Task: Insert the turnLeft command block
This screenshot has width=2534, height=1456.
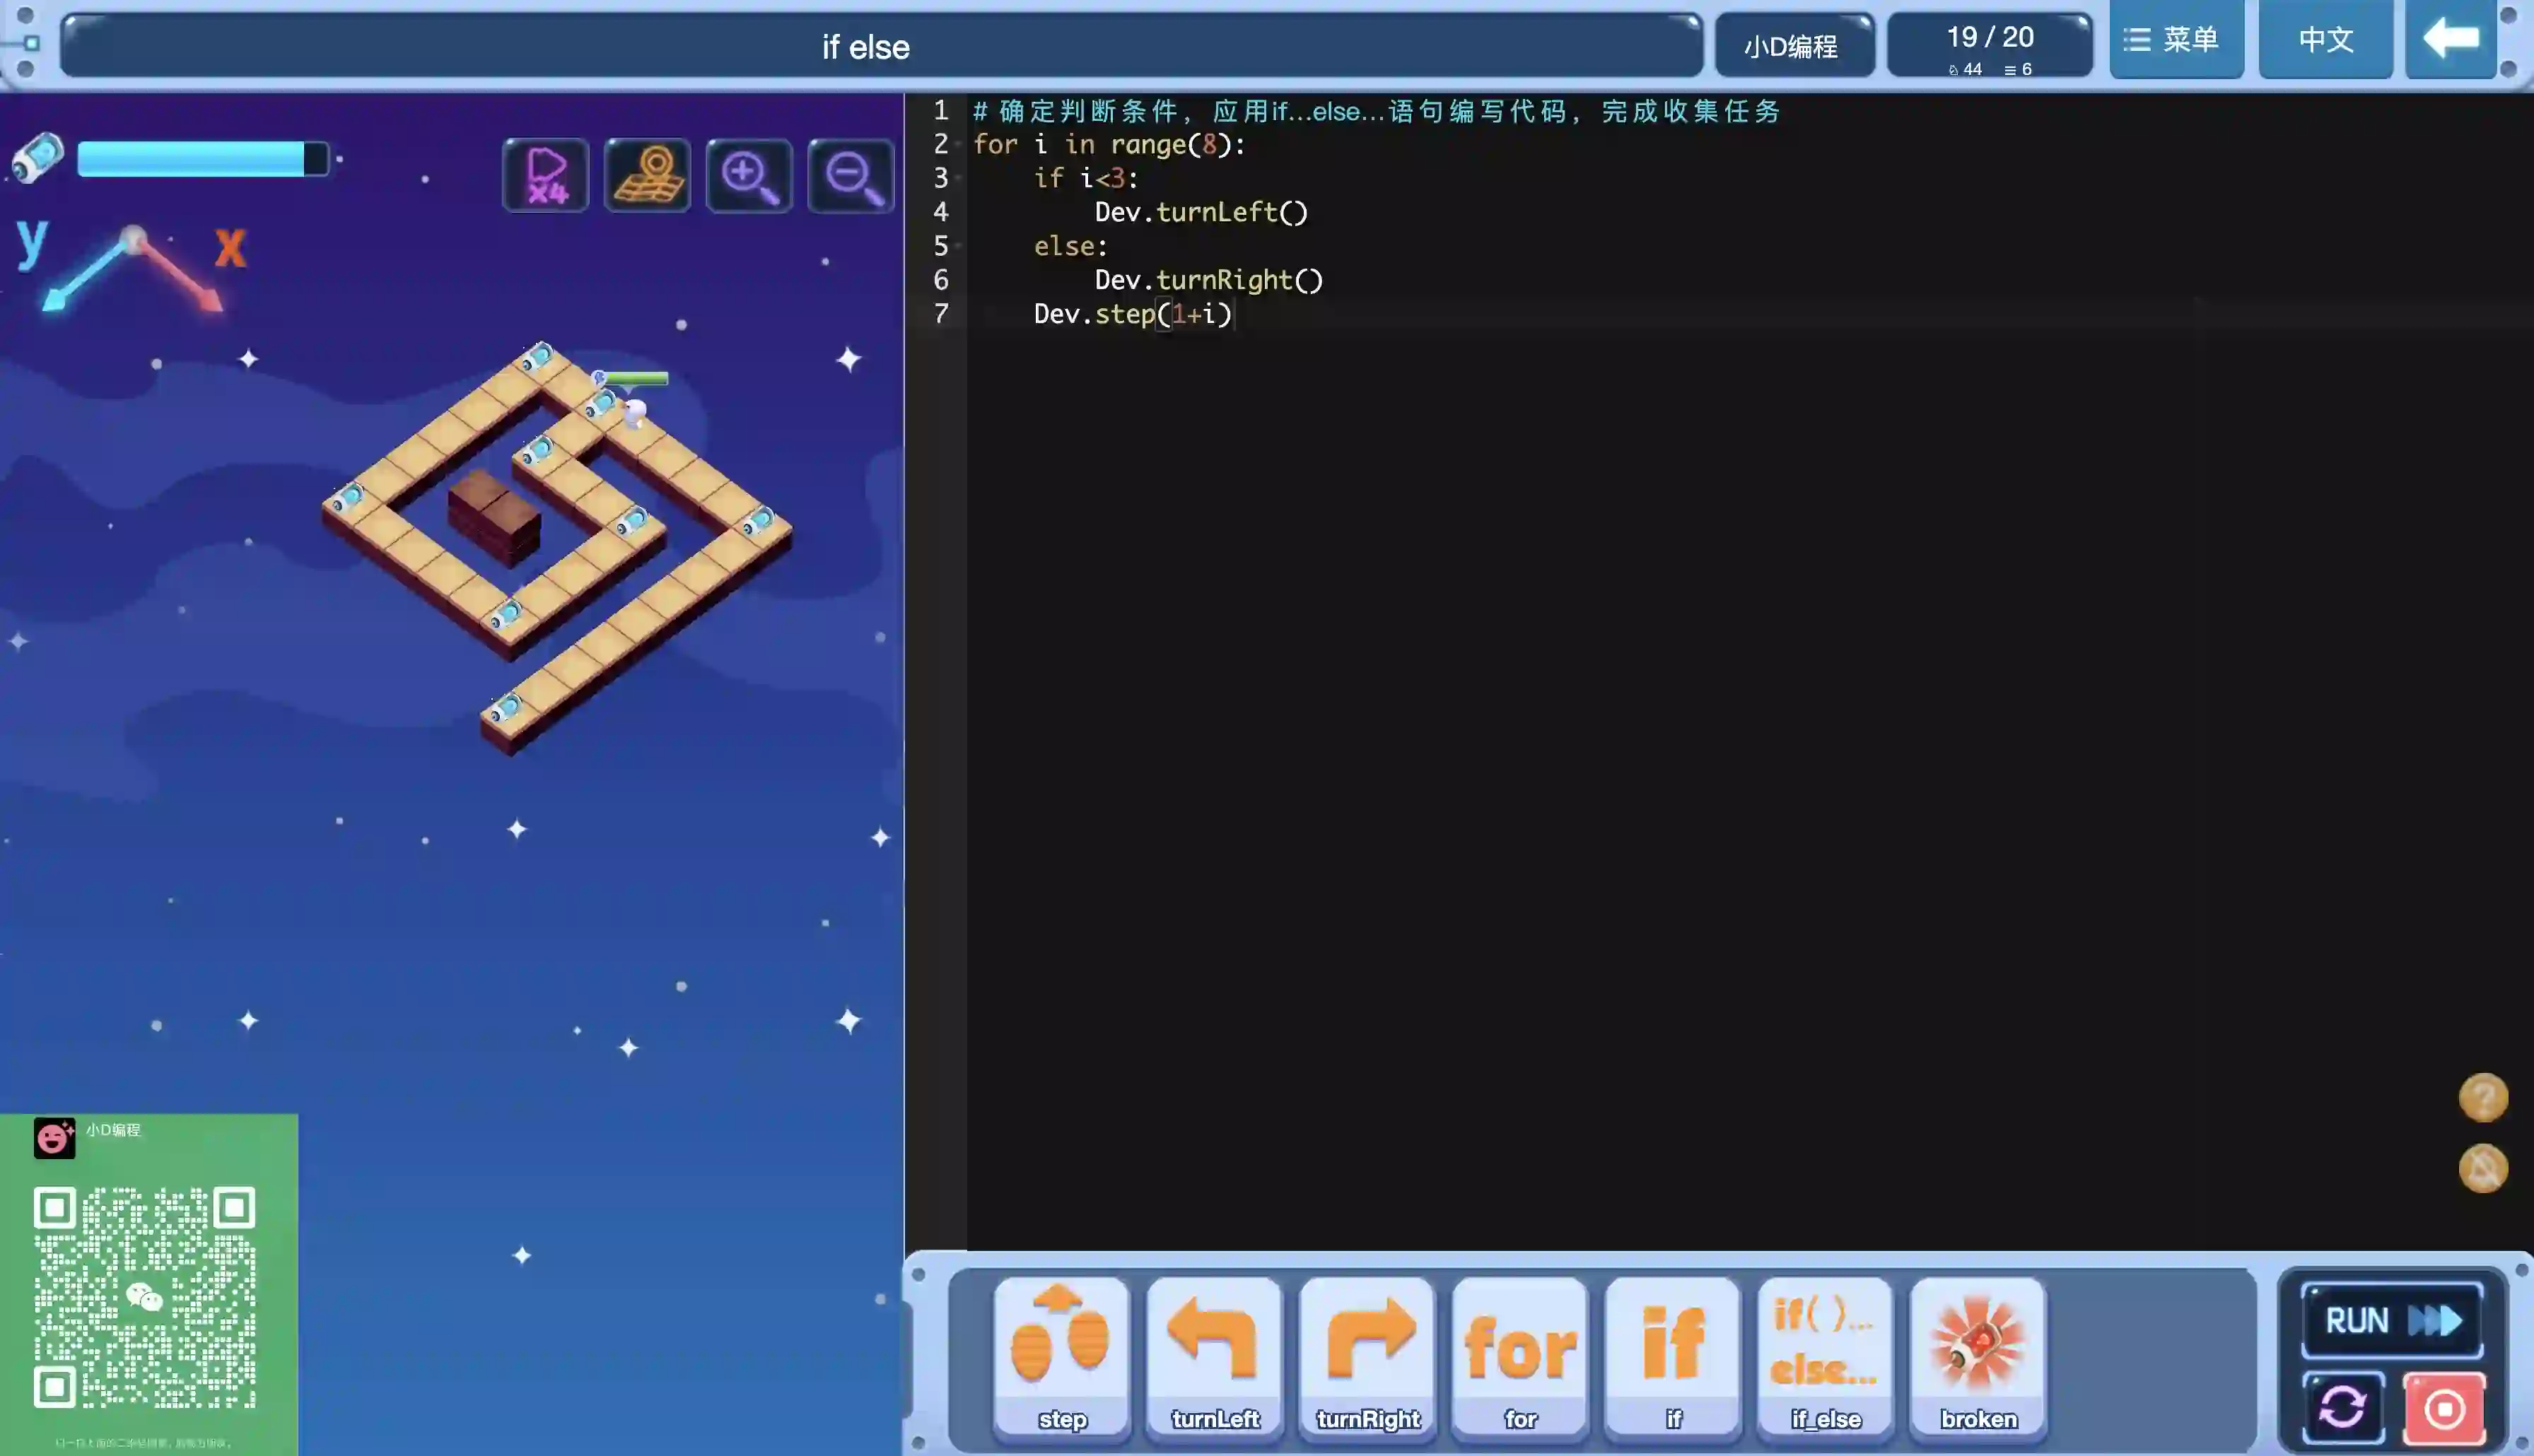Action: pyautogui.click(x=1214, y=1355)
